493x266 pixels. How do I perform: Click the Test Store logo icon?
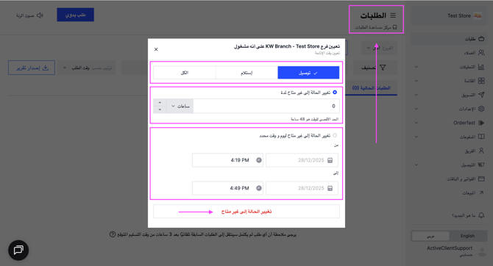click(x=478, y=15)
